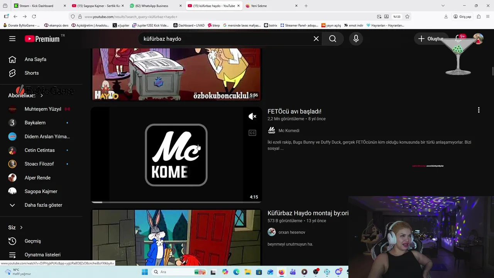
Task: Open orxan hesenov channel avatar
Action: pos(272,232)
